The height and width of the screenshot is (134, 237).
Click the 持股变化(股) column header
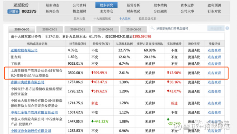point(101,44)
